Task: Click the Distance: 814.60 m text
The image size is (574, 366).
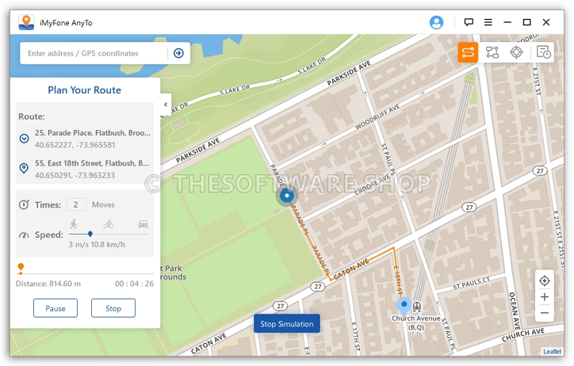Action: (x=48, y=284)
